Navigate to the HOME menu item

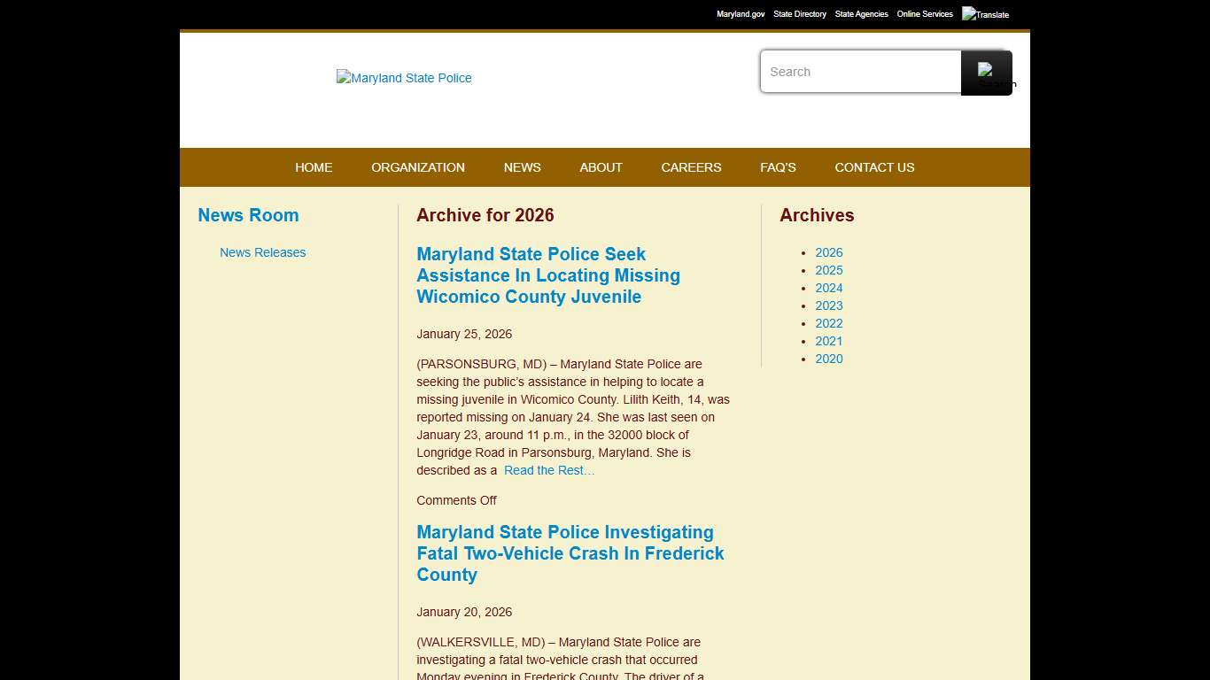point(314,167)
